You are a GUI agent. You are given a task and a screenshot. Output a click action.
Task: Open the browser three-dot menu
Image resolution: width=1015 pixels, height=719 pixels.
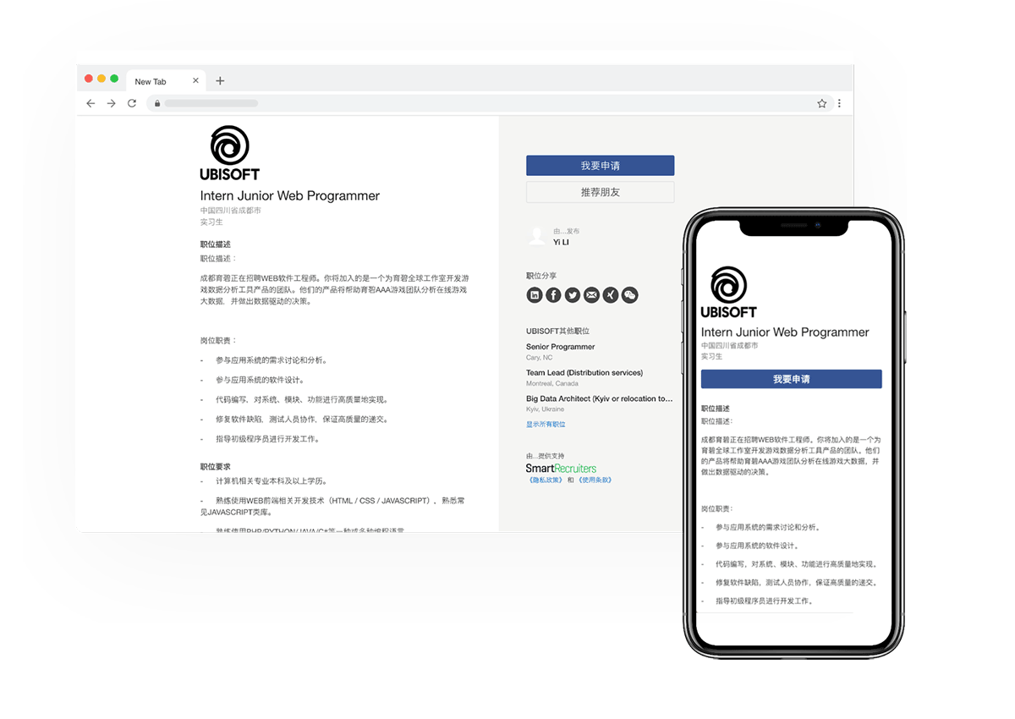tap(839, 103)
